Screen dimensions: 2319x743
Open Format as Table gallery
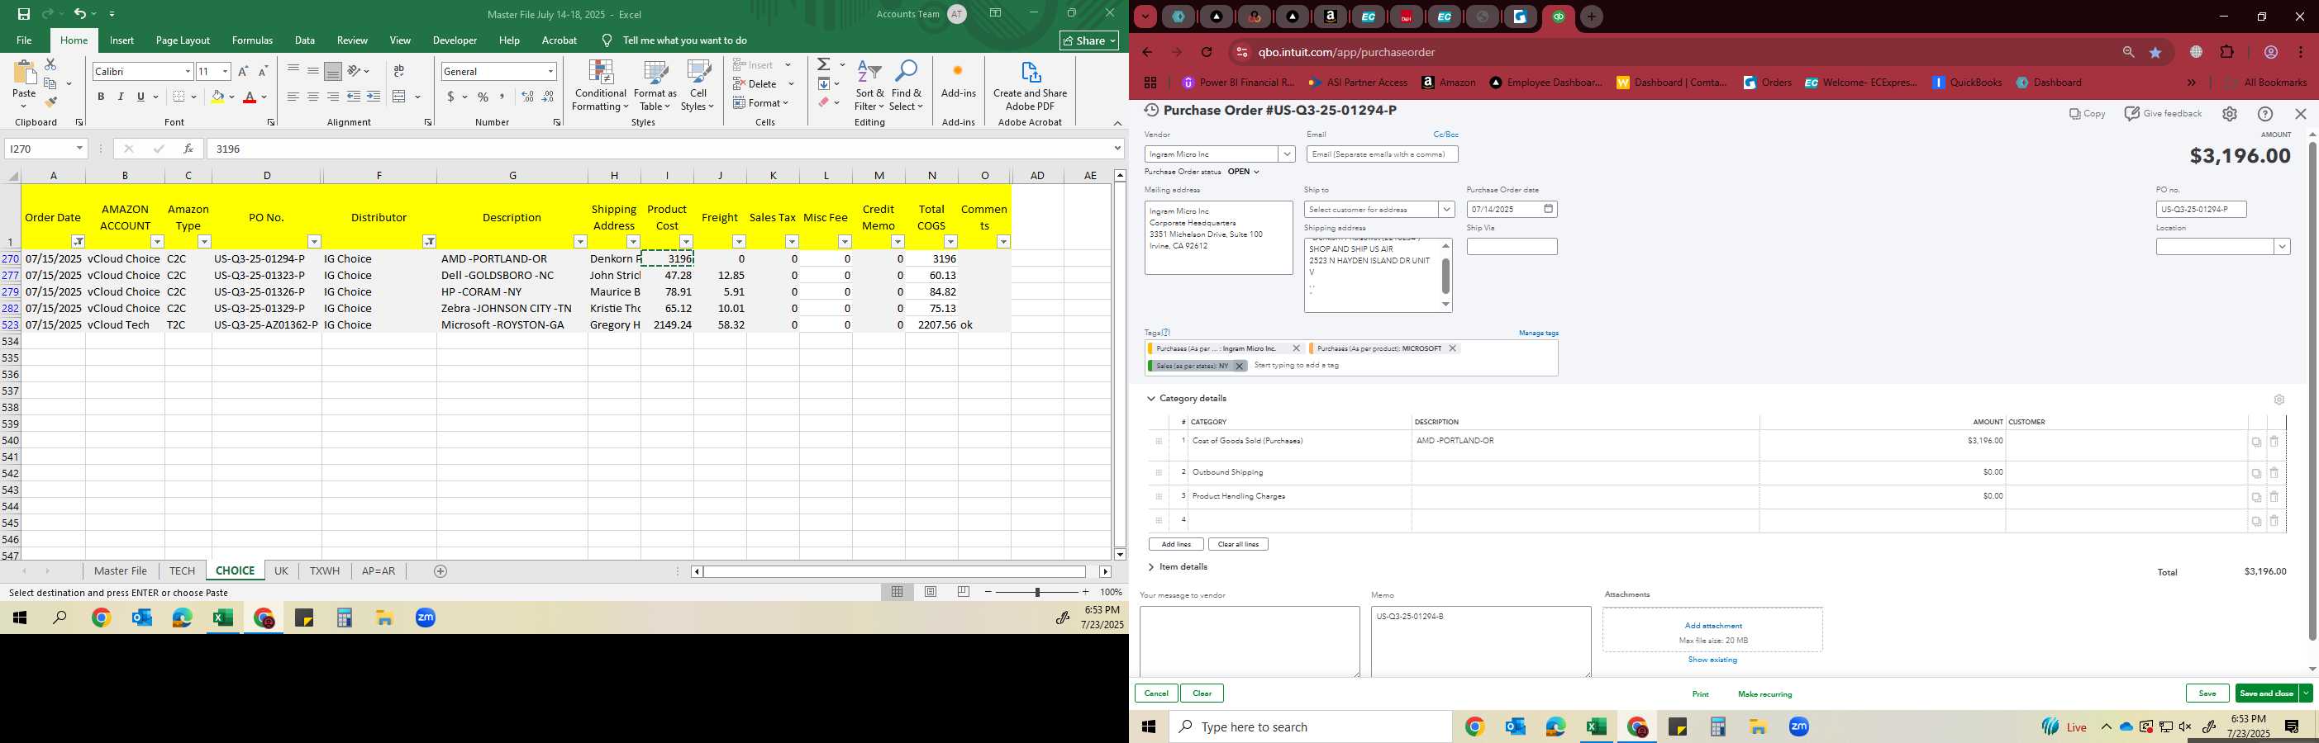pyautogui.click(x=655, y=87)
